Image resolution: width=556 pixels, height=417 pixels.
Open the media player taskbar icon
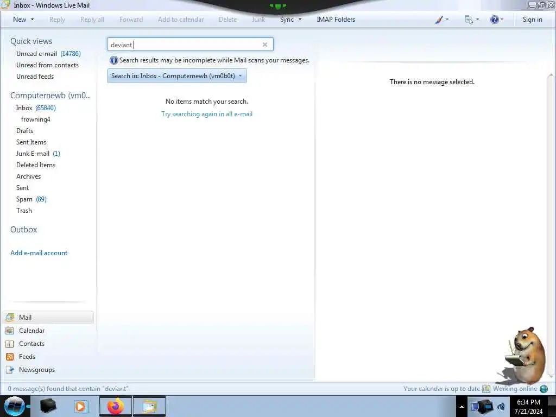[x=81, y=406]
